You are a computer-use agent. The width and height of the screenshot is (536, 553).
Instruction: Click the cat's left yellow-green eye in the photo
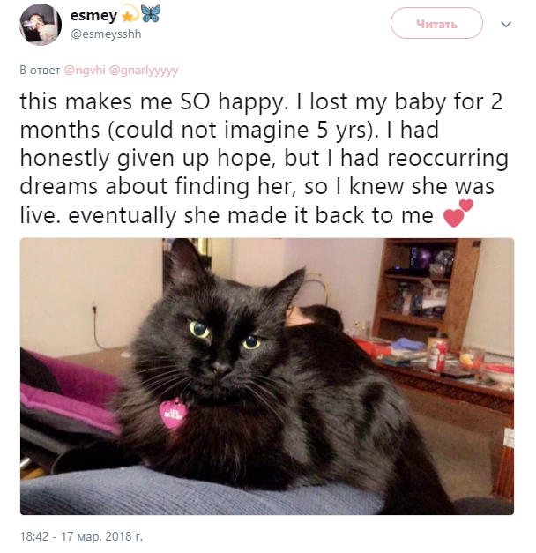coord(199,329)
